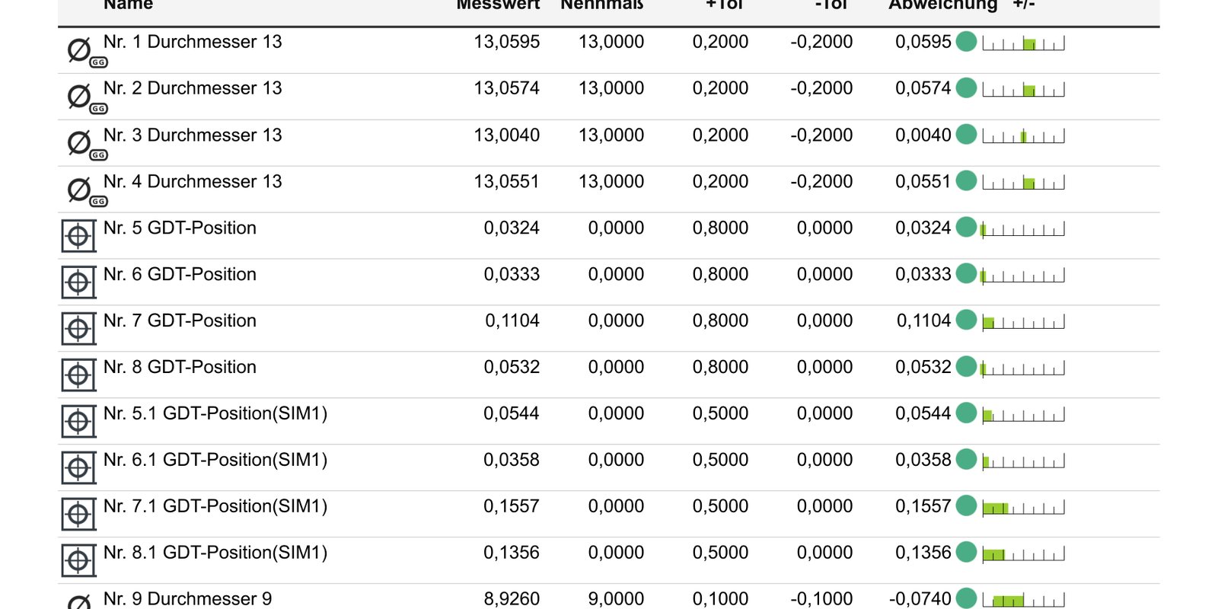Click Messwert value 13,0040 of Nr. 3
1218x609 pixels.
(x=506, y=136)
